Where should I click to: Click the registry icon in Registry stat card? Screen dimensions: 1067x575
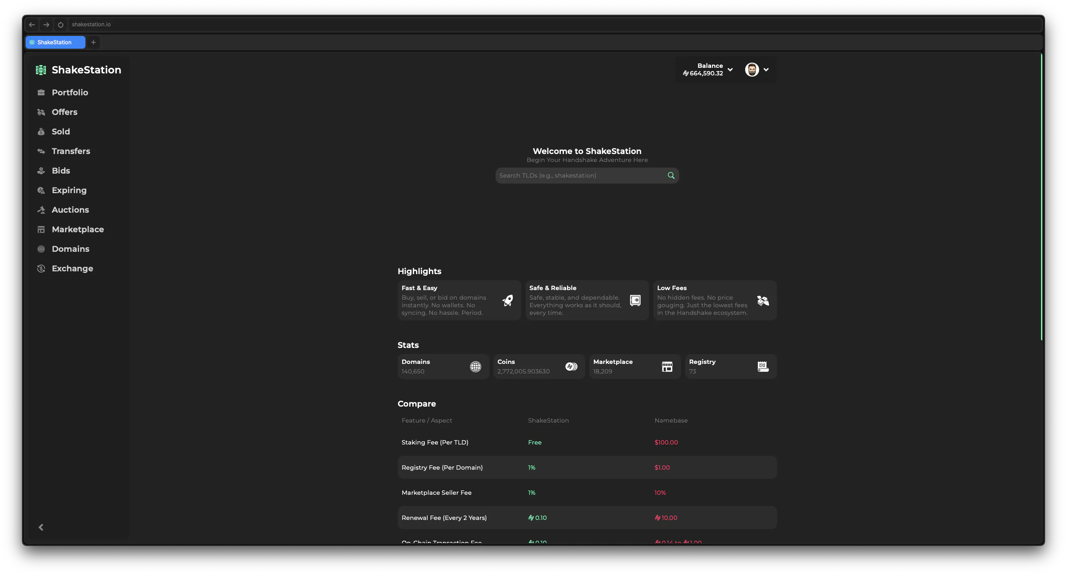[x=763, y=366]
